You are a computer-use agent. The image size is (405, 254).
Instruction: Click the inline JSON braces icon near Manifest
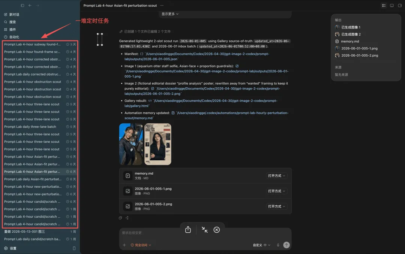point(141,54)
